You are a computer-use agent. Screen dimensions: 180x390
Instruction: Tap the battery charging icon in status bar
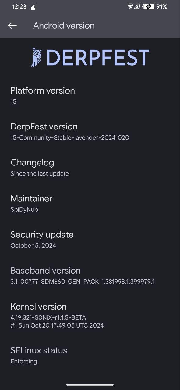pyautogui.click(x=148, y=7)
